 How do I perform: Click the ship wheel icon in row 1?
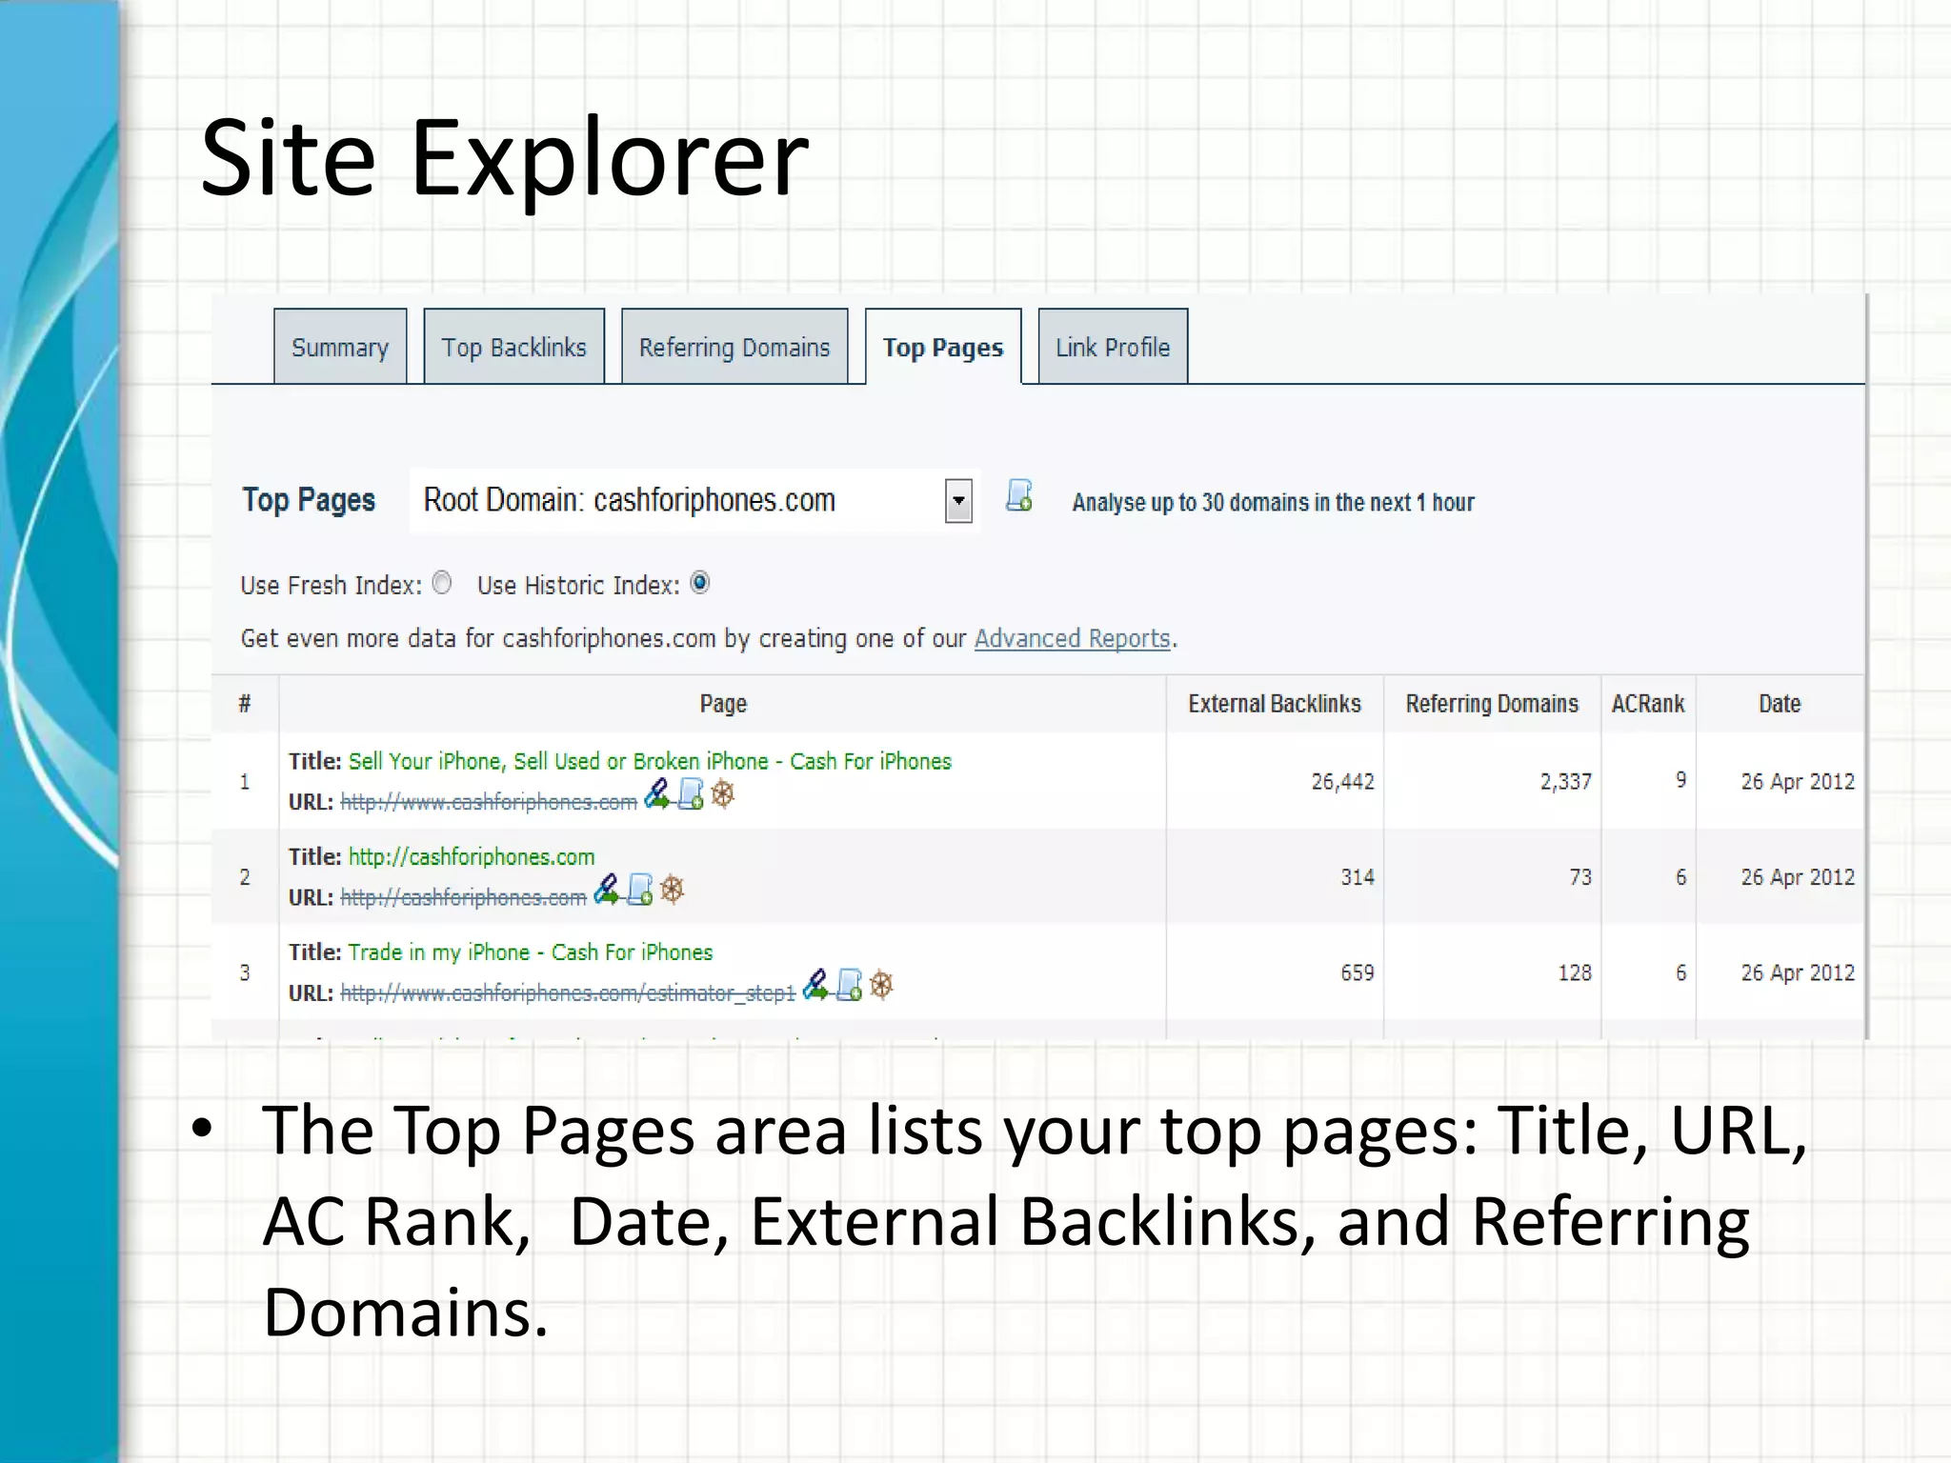(723, 794)
